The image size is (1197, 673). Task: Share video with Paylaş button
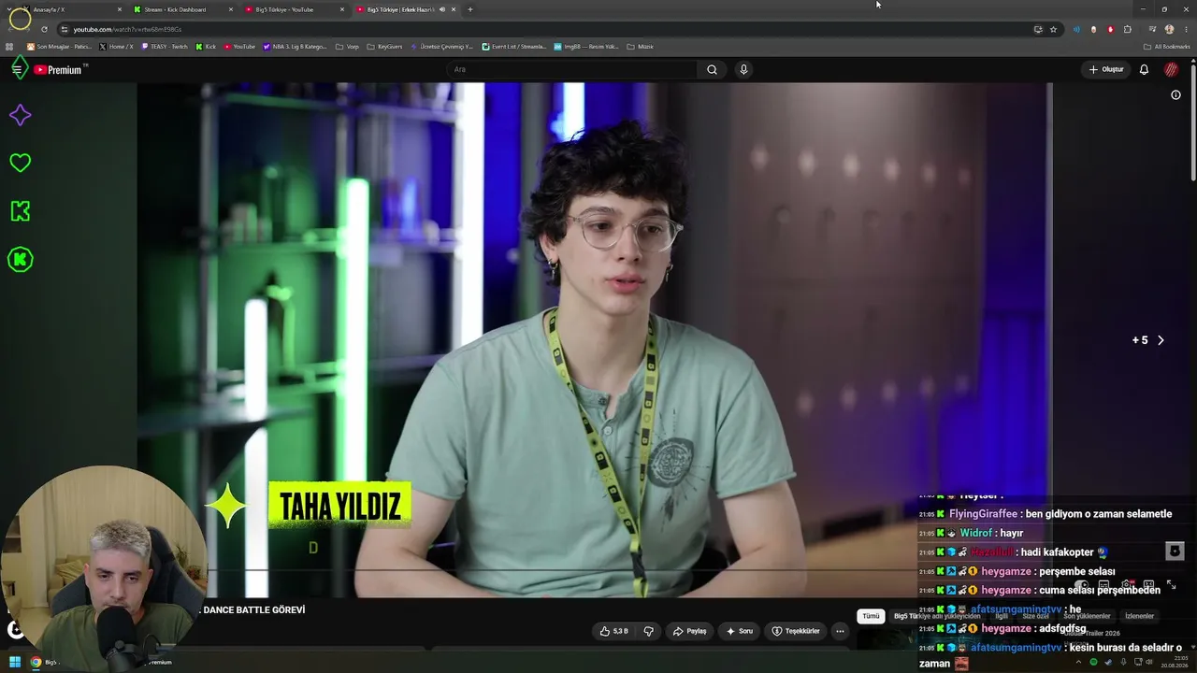coord(690,631)
